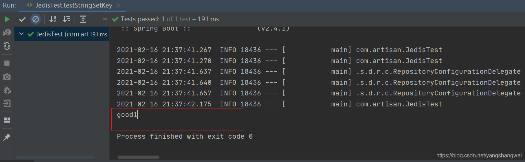Toggle Show Passed tests checkmark

(x=22, y=19)
